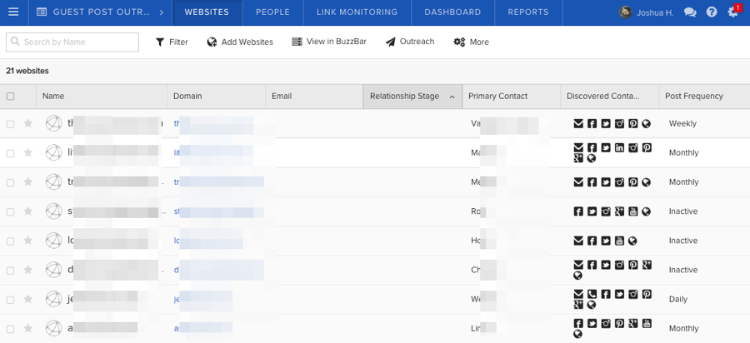
Task: Open the Link Monitoring tab
Action: [357, 12]
